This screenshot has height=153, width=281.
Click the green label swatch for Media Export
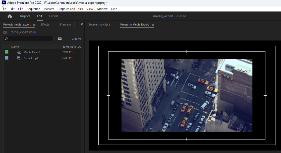[7, 52]
